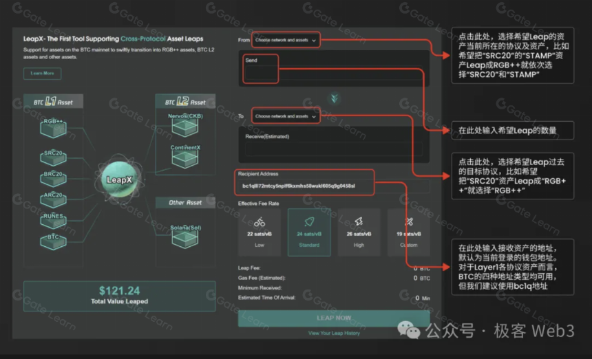Click the Nervos(CKB) asset cube

(x=185, y=124)
